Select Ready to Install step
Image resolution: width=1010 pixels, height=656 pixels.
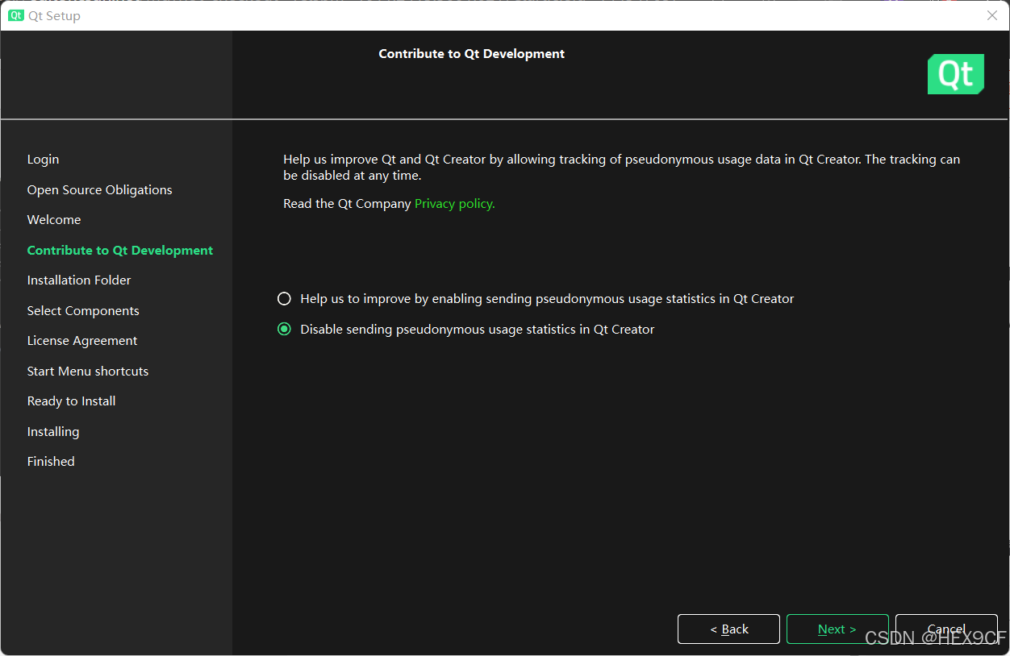tap(72, 401)
